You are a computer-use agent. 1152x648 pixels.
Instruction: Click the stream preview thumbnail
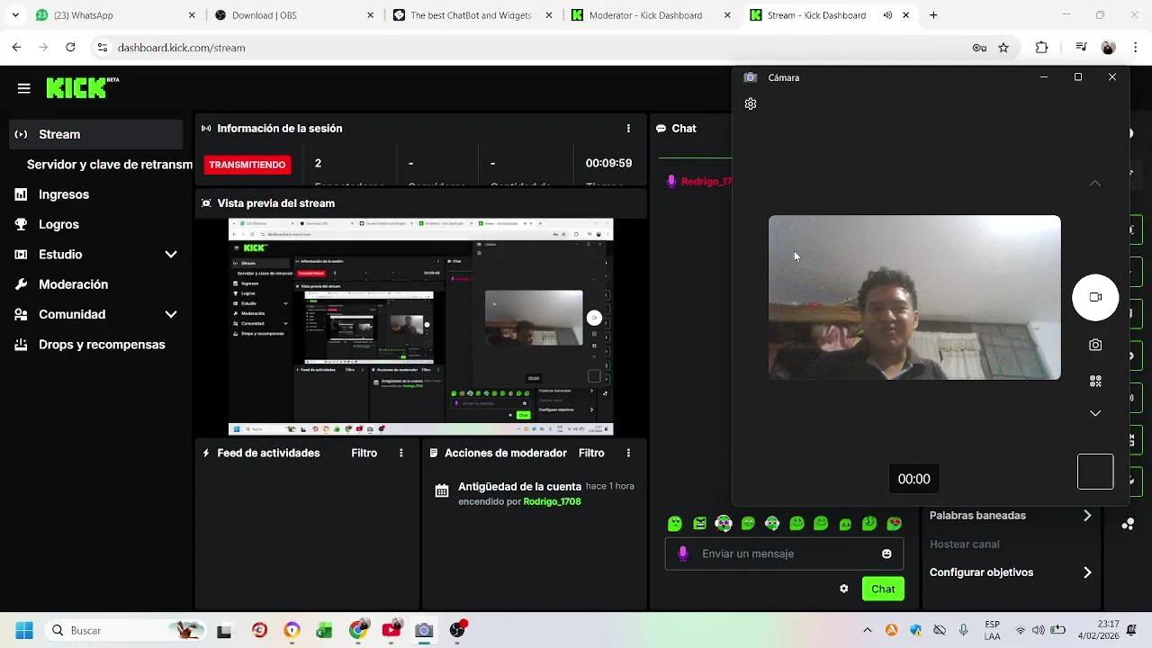click(x=420, y=327)
